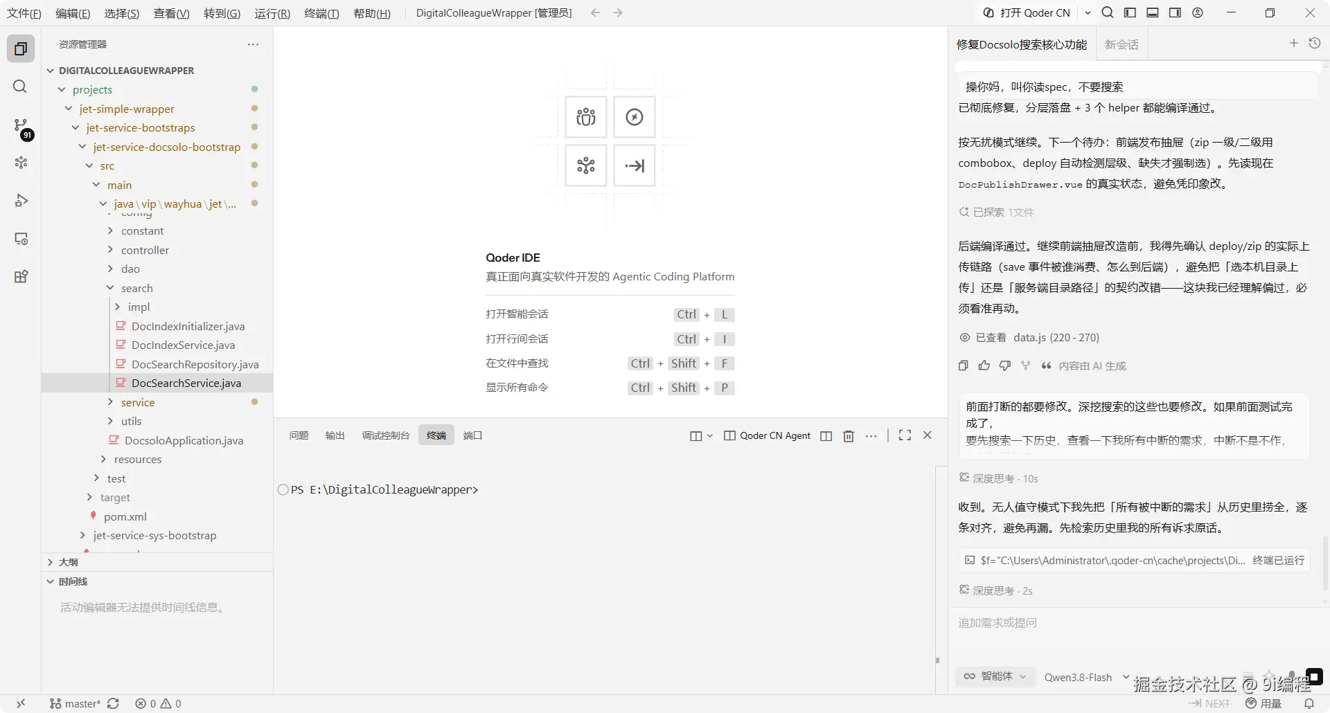Expand the 大纲 outline section

[68, 562]
